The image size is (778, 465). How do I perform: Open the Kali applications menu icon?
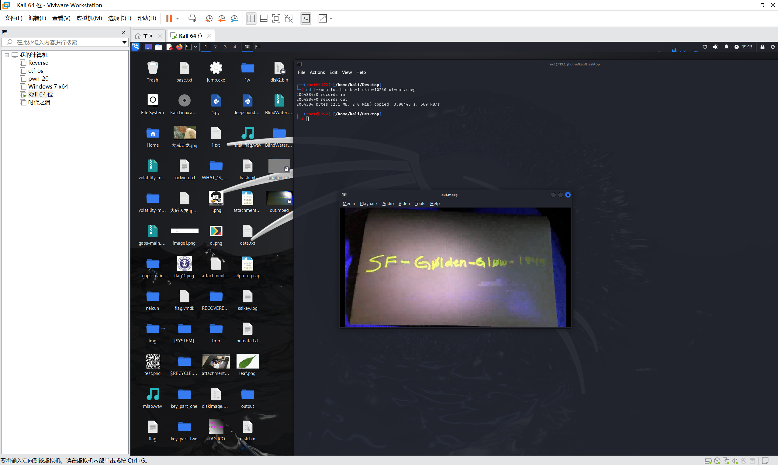coord(136,47)
